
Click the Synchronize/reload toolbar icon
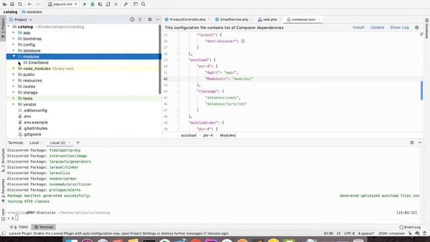[x=19, y=4]
